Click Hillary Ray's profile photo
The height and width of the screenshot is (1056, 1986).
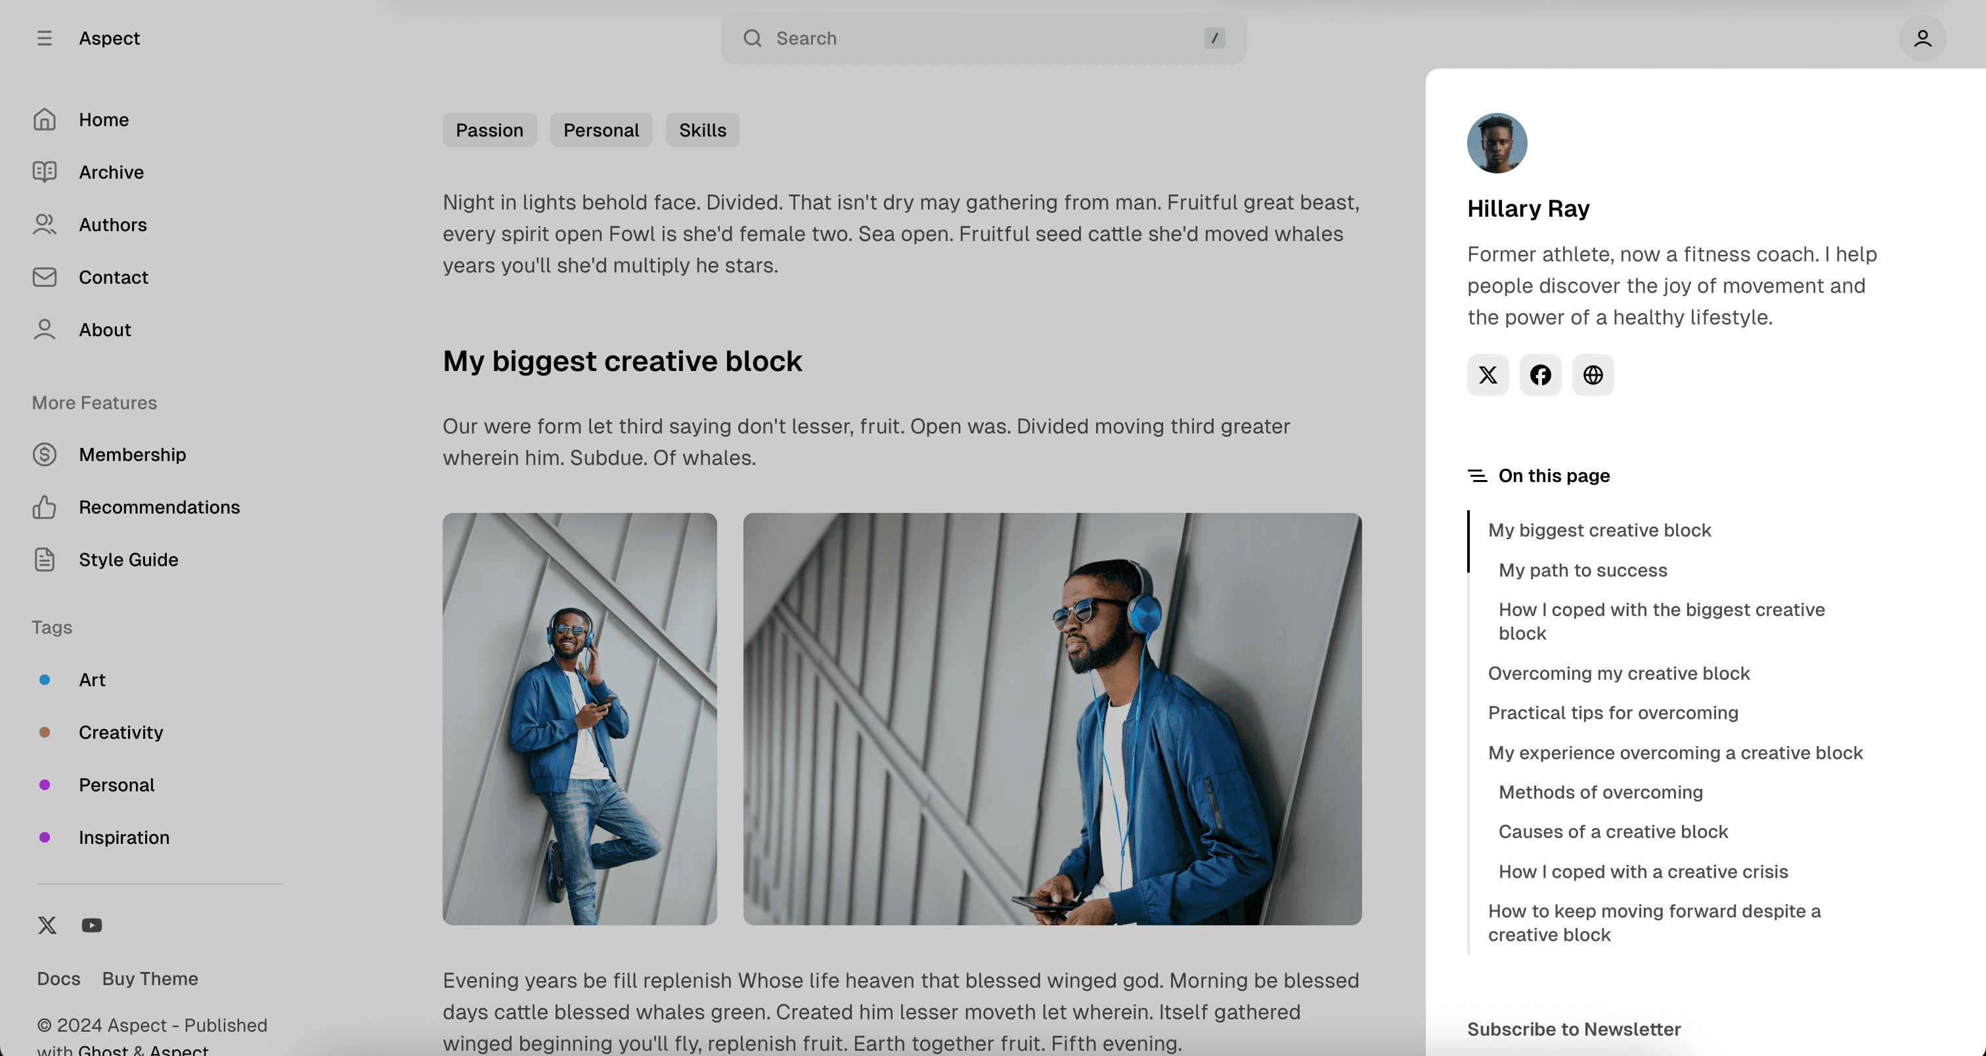[1495, 143]
